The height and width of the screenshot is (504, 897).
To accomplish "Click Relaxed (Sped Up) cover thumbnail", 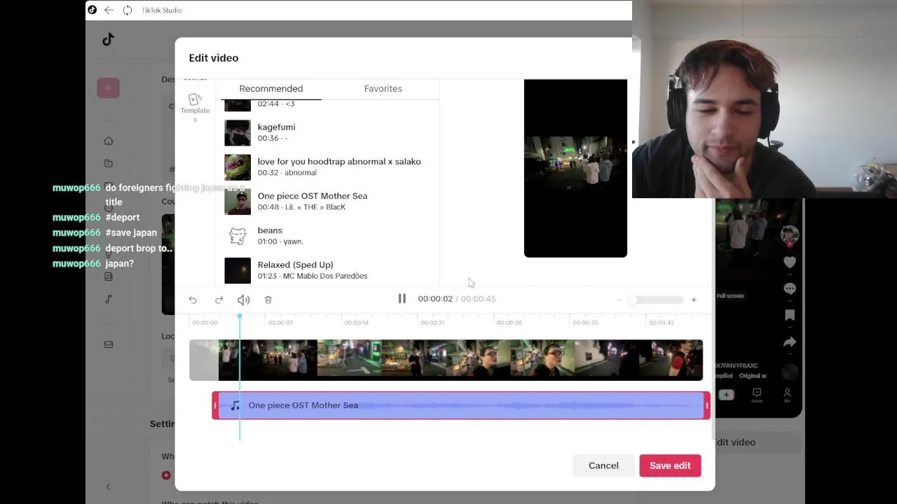I will point(238,270).
